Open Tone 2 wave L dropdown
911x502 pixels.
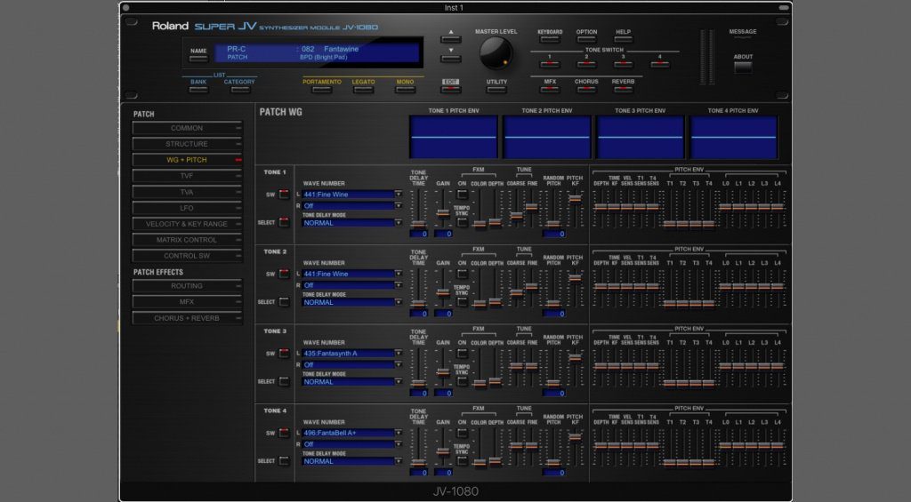[x=352, y=274]
